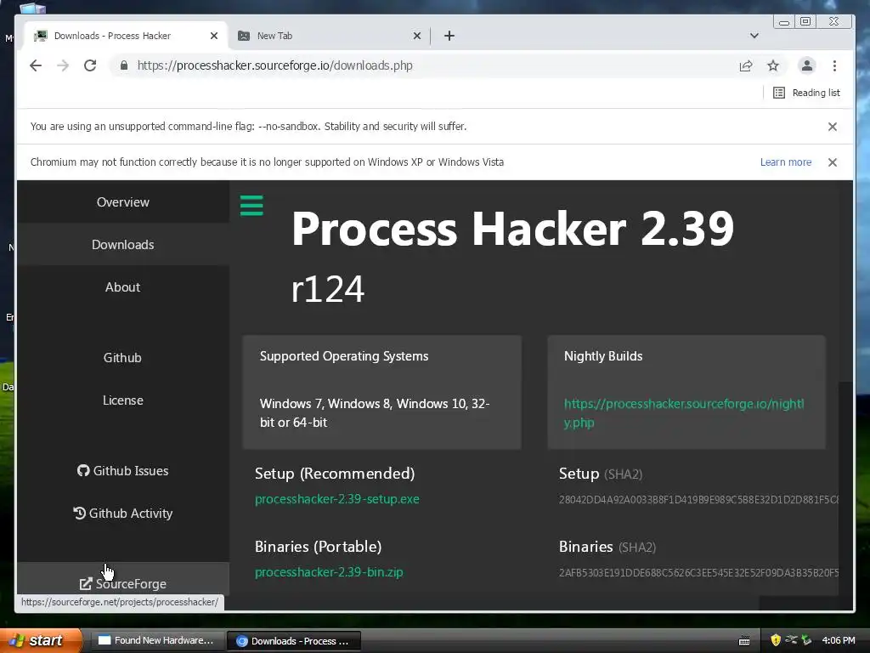The width and height of the screenshot is (870, 653).
Task: Click the Setup SHA2 hash text
Action: (x=698, y=500)
